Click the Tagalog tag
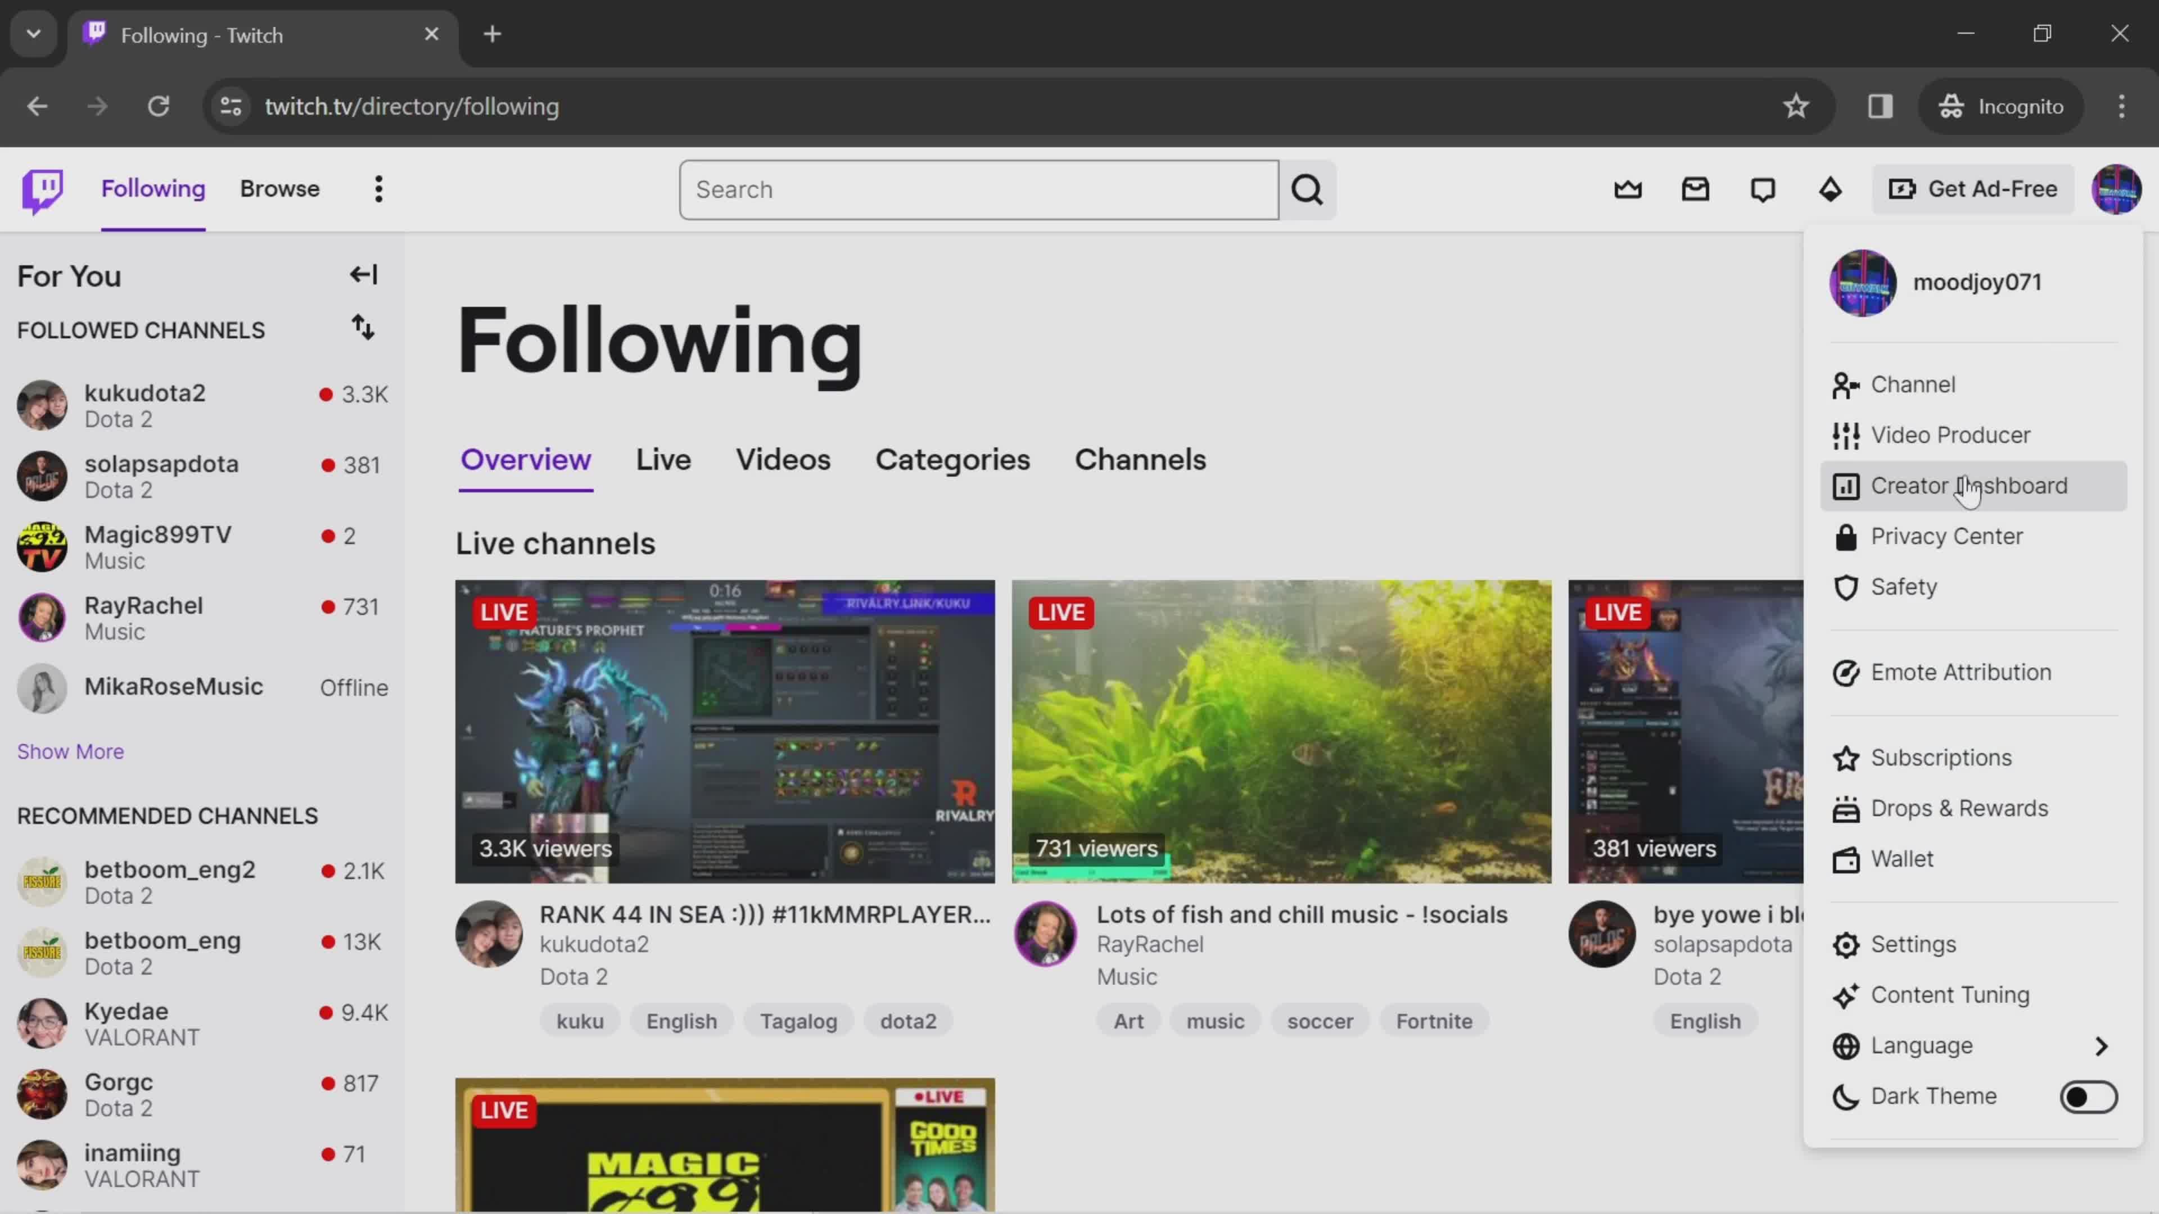 [x=798, y=1021]
